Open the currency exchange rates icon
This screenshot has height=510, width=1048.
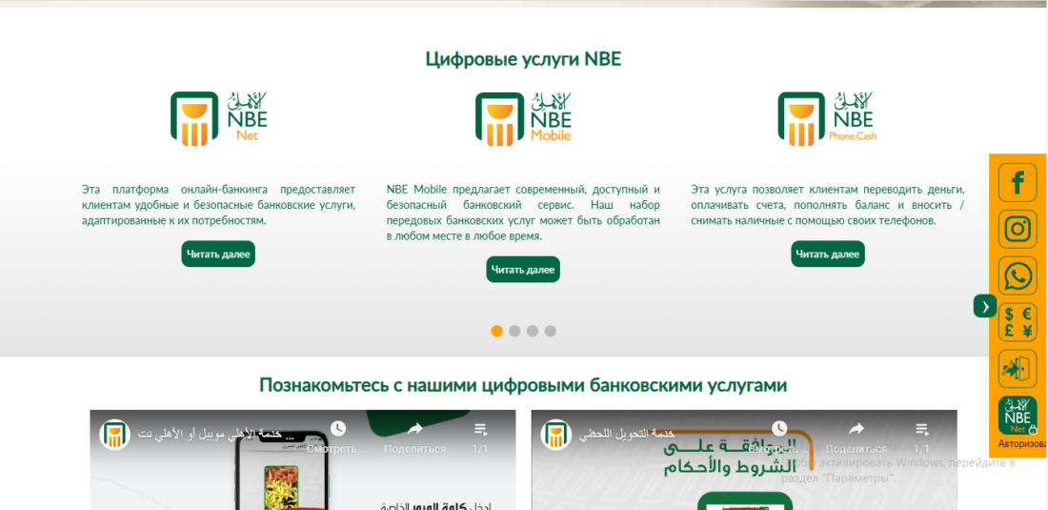[x=1018, y=322]
